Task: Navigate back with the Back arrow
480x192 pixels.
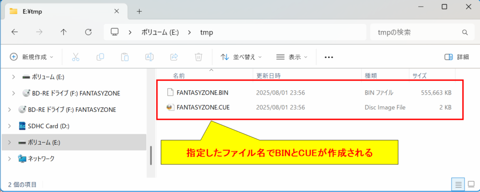Action: pos(15,32)
